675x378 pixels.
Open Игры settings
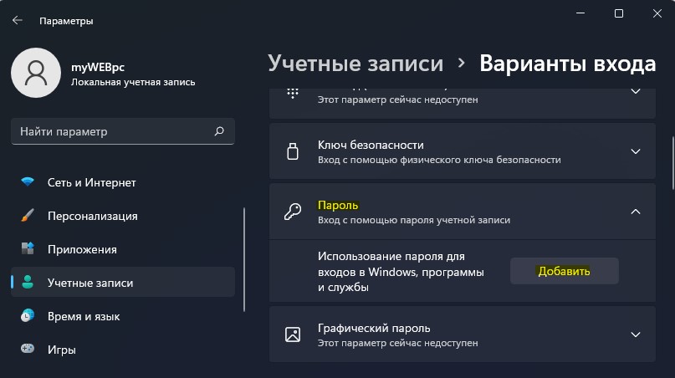123,350
